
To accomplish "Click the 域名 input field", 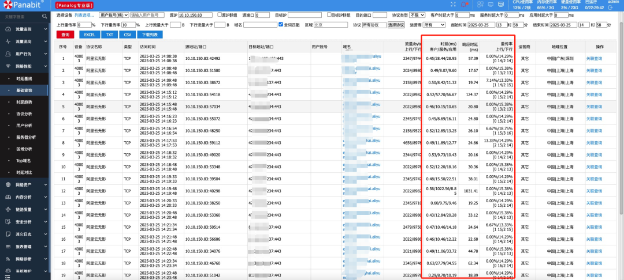I will point(260,25).
